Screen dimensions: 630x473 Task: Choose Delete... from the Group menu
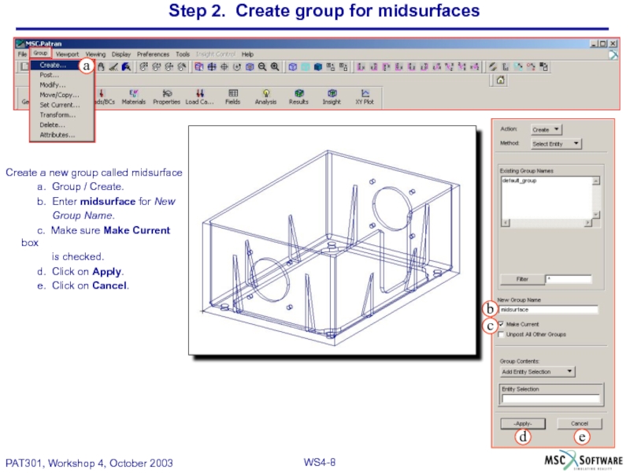(x=62, y=125)
